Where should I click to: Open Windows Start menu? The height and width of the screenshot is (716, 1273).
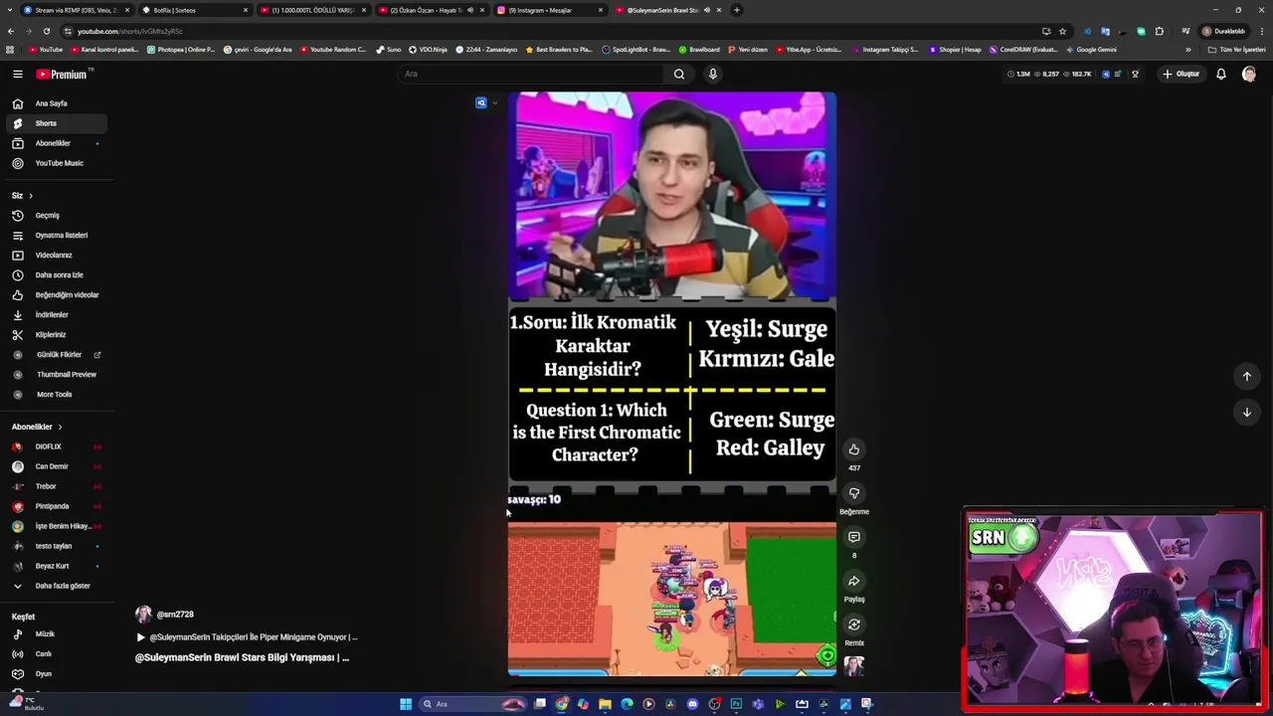click(406, 704)
